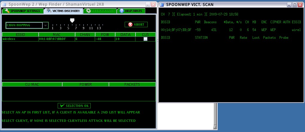Toggle the CLIS checkbox for wireless
The height and width of the screenshot is (132, 305).
[145, 39]
